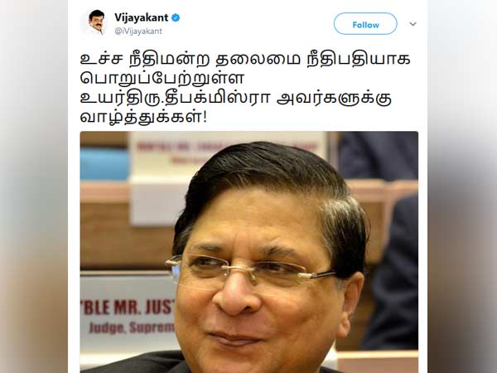Open the attached photo in the tweet
497x373 pixels.
click(x=249, y=252)
